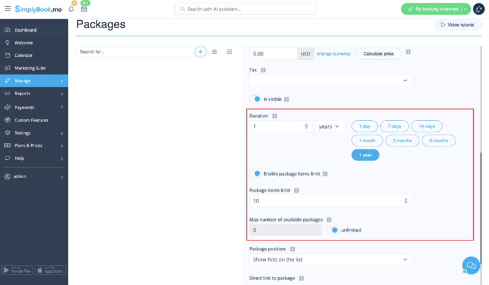Open the calendar bookings icon with 99+ badge
Image resolution: width=489 pixels, height=285 pixels.
tap(84, 9)
